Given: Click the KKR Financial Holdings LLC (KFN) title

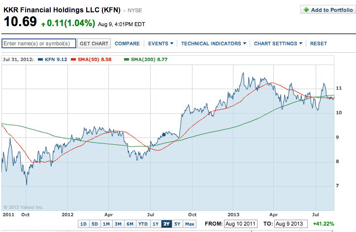Looking at the screenshot, I should pos(62,10).
